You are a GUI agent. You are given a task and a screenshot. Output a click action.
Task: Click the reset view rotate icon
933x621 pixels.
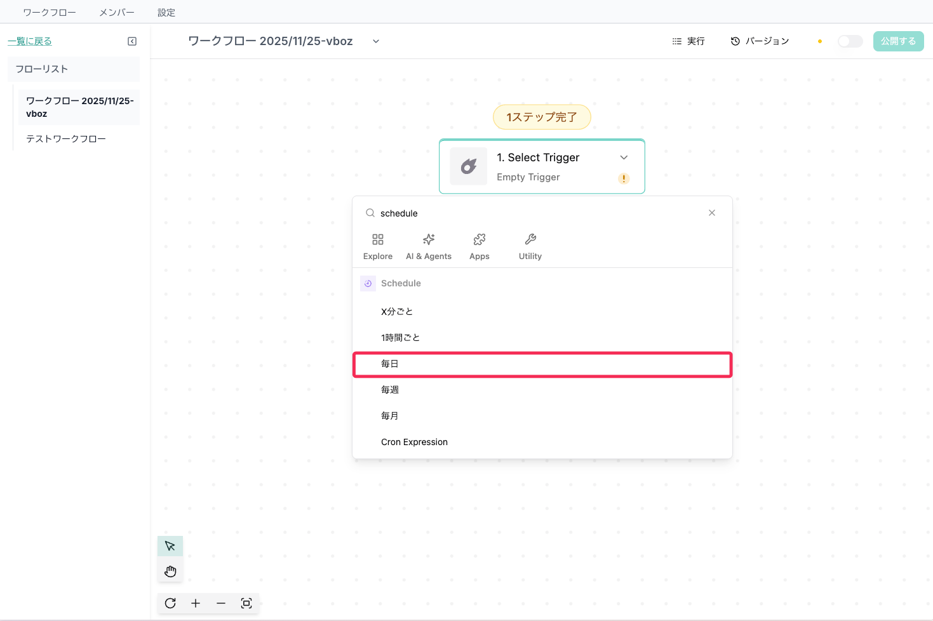[x=170, y=603]
